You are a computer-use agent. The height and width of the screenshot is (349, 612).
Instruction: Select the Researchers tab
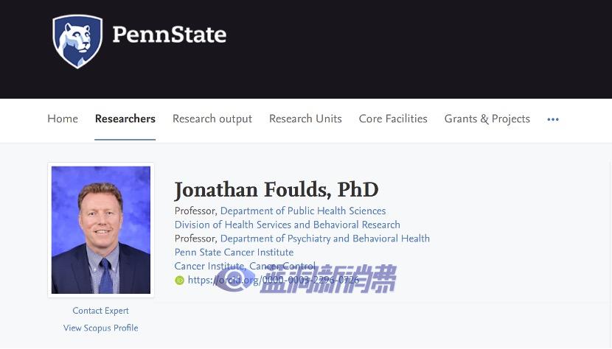125,119
